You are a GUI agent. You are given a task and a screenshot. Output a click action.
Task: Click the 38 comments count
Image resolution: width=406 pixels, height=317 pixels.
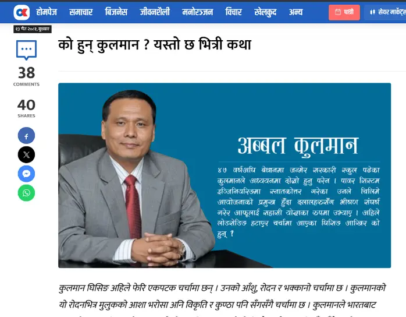[26, 76]
